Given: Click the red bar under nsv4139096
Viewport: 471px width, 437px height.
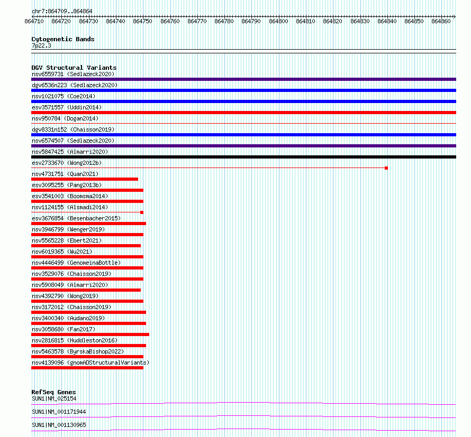Looking at the screenshot, I should pyautogui.click(x=87, y=368).
